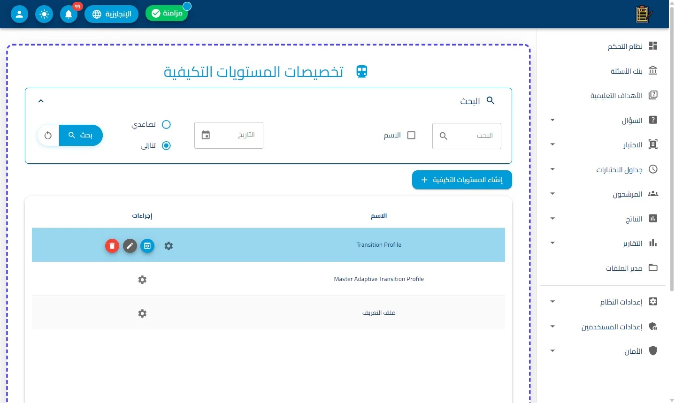Reset the search with refresh icon
This screenshot has width=675, height=403.
click(x=48, y=136)
